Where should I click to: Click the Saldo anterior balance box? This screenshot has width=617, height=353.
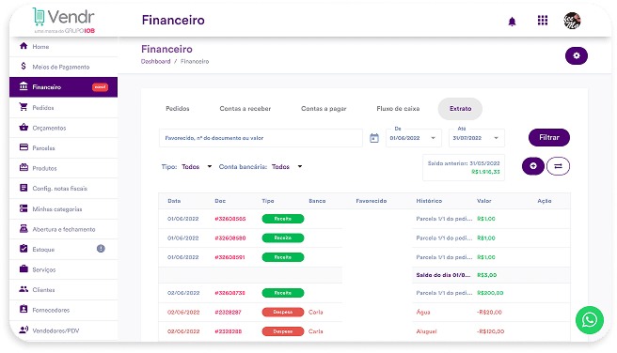[464, 168]
